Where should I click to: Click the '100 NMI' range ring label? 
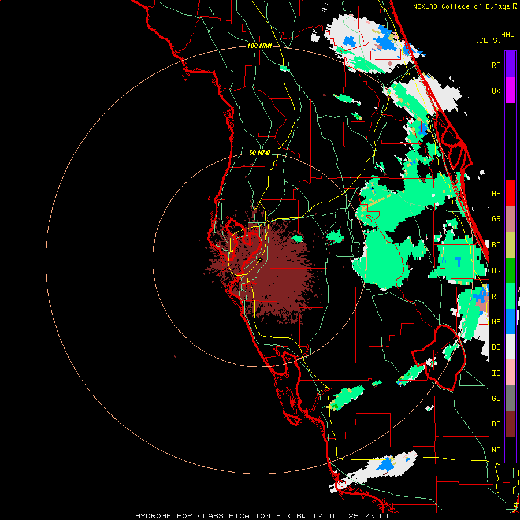pos(259,46)
